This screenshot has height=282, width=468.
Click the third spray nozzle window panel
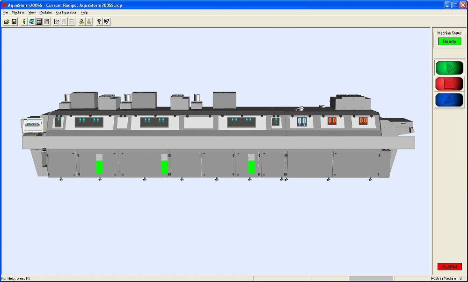click(x=241, y=122)
